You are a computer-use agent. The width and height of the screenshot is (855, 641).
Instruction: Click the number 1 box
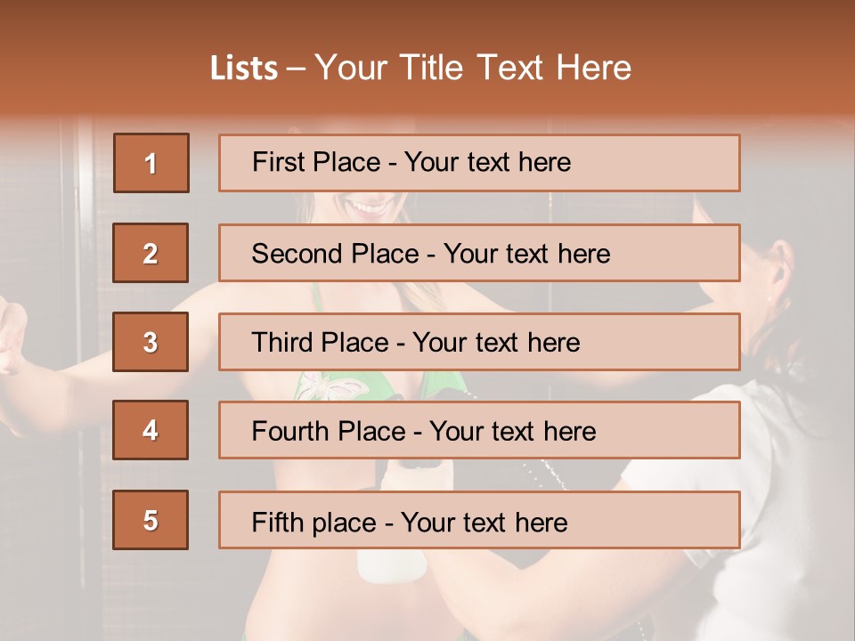[x=151, y=163]
